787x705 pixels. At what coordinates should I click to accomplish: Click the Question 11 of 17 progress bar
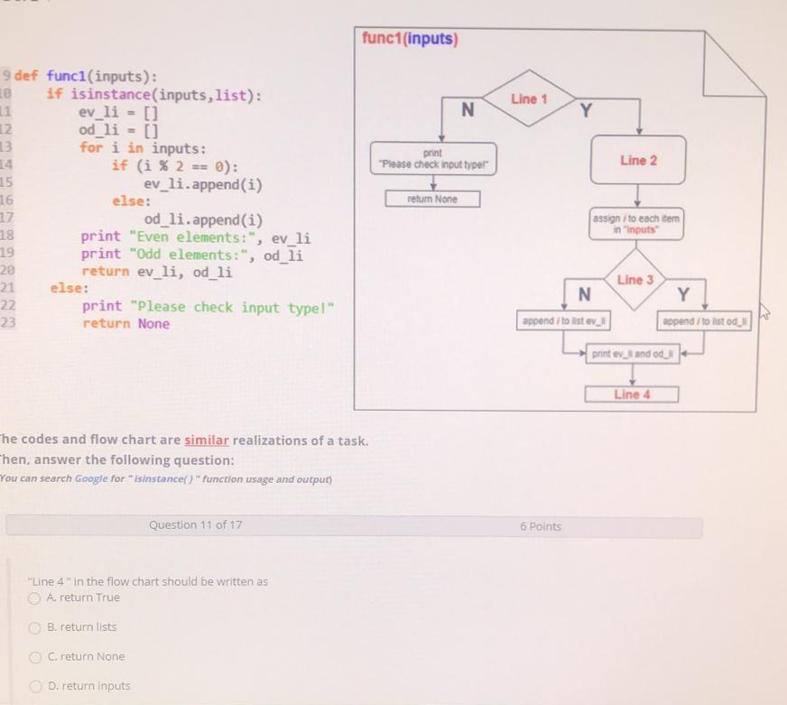click(x=196, y=524)
